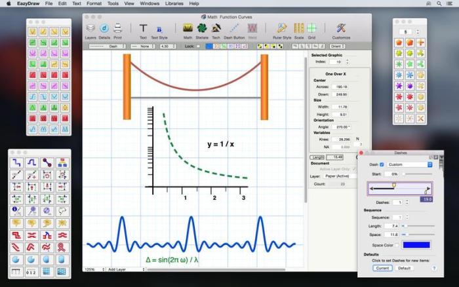Screen dimensions: 459x287
Task: Select the org chart hierarchy tool
Action: 62,163
